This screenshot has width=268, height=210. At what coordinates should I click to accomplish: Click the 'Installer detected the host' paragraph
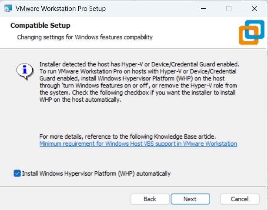tap(139, 81)
